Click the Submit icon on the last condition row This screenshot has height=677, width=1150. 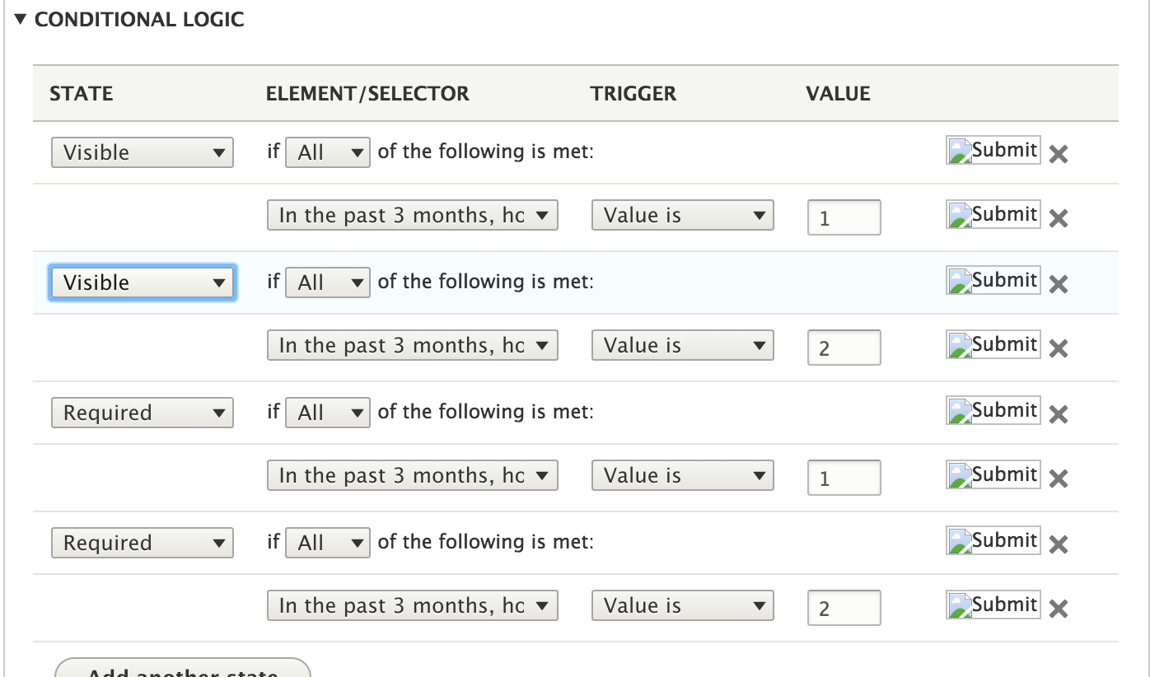(x=993, y=604)
